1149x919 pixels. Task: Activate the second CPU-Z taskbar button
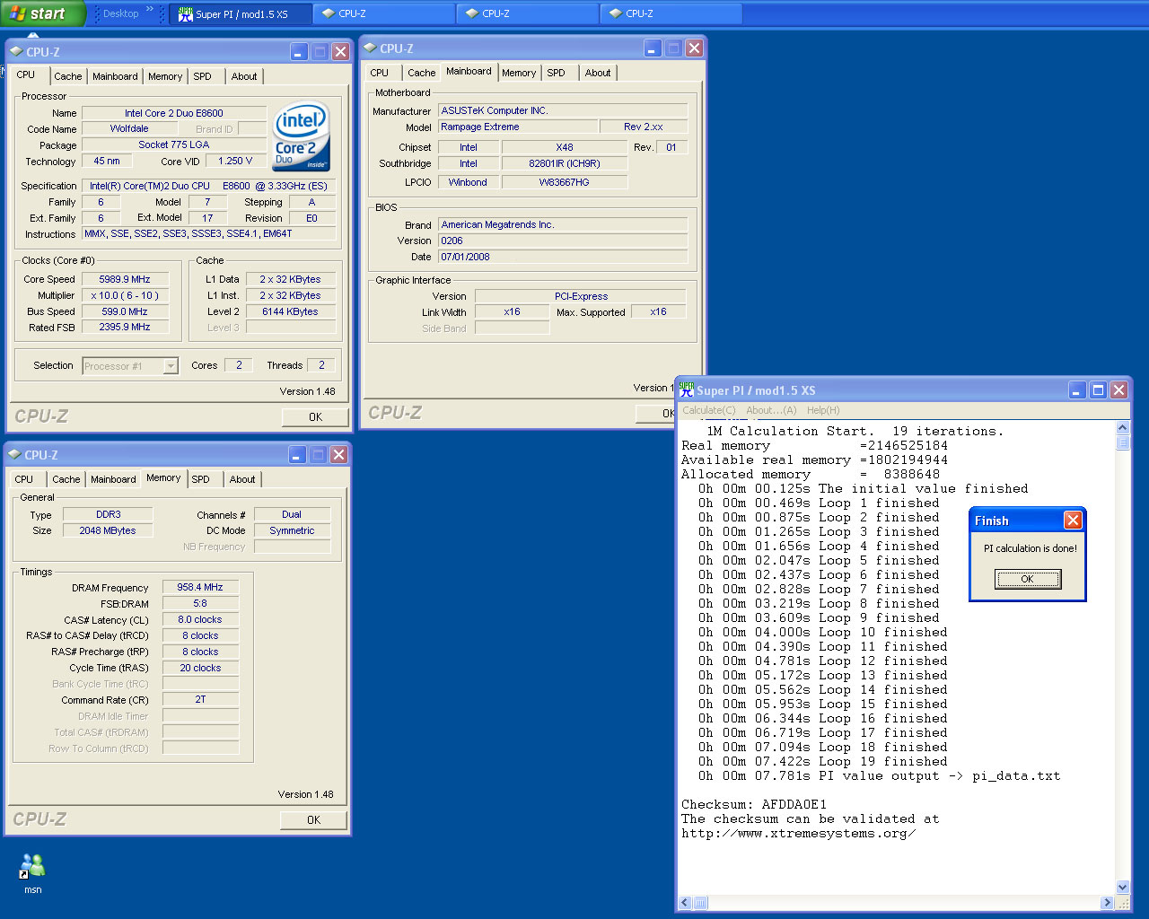[x=528, y=13]
